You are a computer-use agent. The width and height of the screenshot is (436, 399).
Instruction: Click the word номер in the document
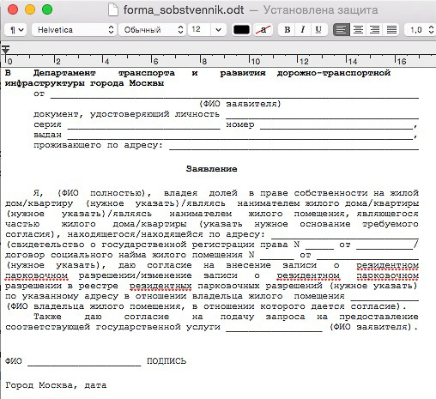tap(240, 124)
